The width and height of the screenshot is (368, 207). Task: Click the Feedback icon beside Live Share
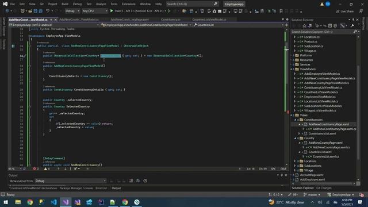361,11
